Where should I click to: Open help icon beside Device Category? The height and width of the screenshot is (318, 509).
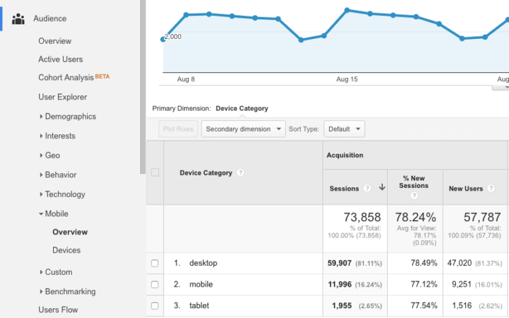[x=241, y=173]
